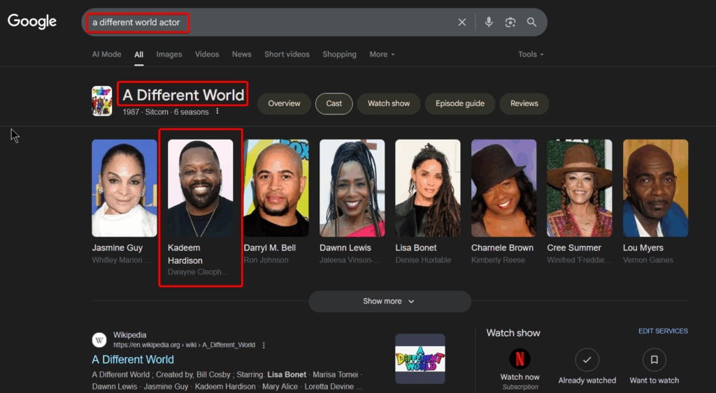Click the Wikipedia URL breadcrumb text
The width and height of the screenshot is (716, 393).
(x=184, y=345)
